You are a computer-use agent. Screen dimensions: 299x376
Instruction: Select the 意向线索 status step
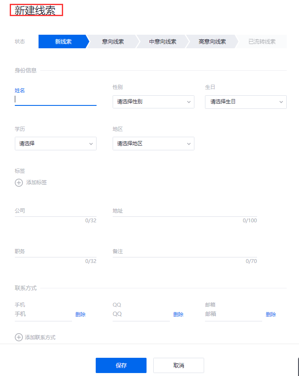coord(113,41)
